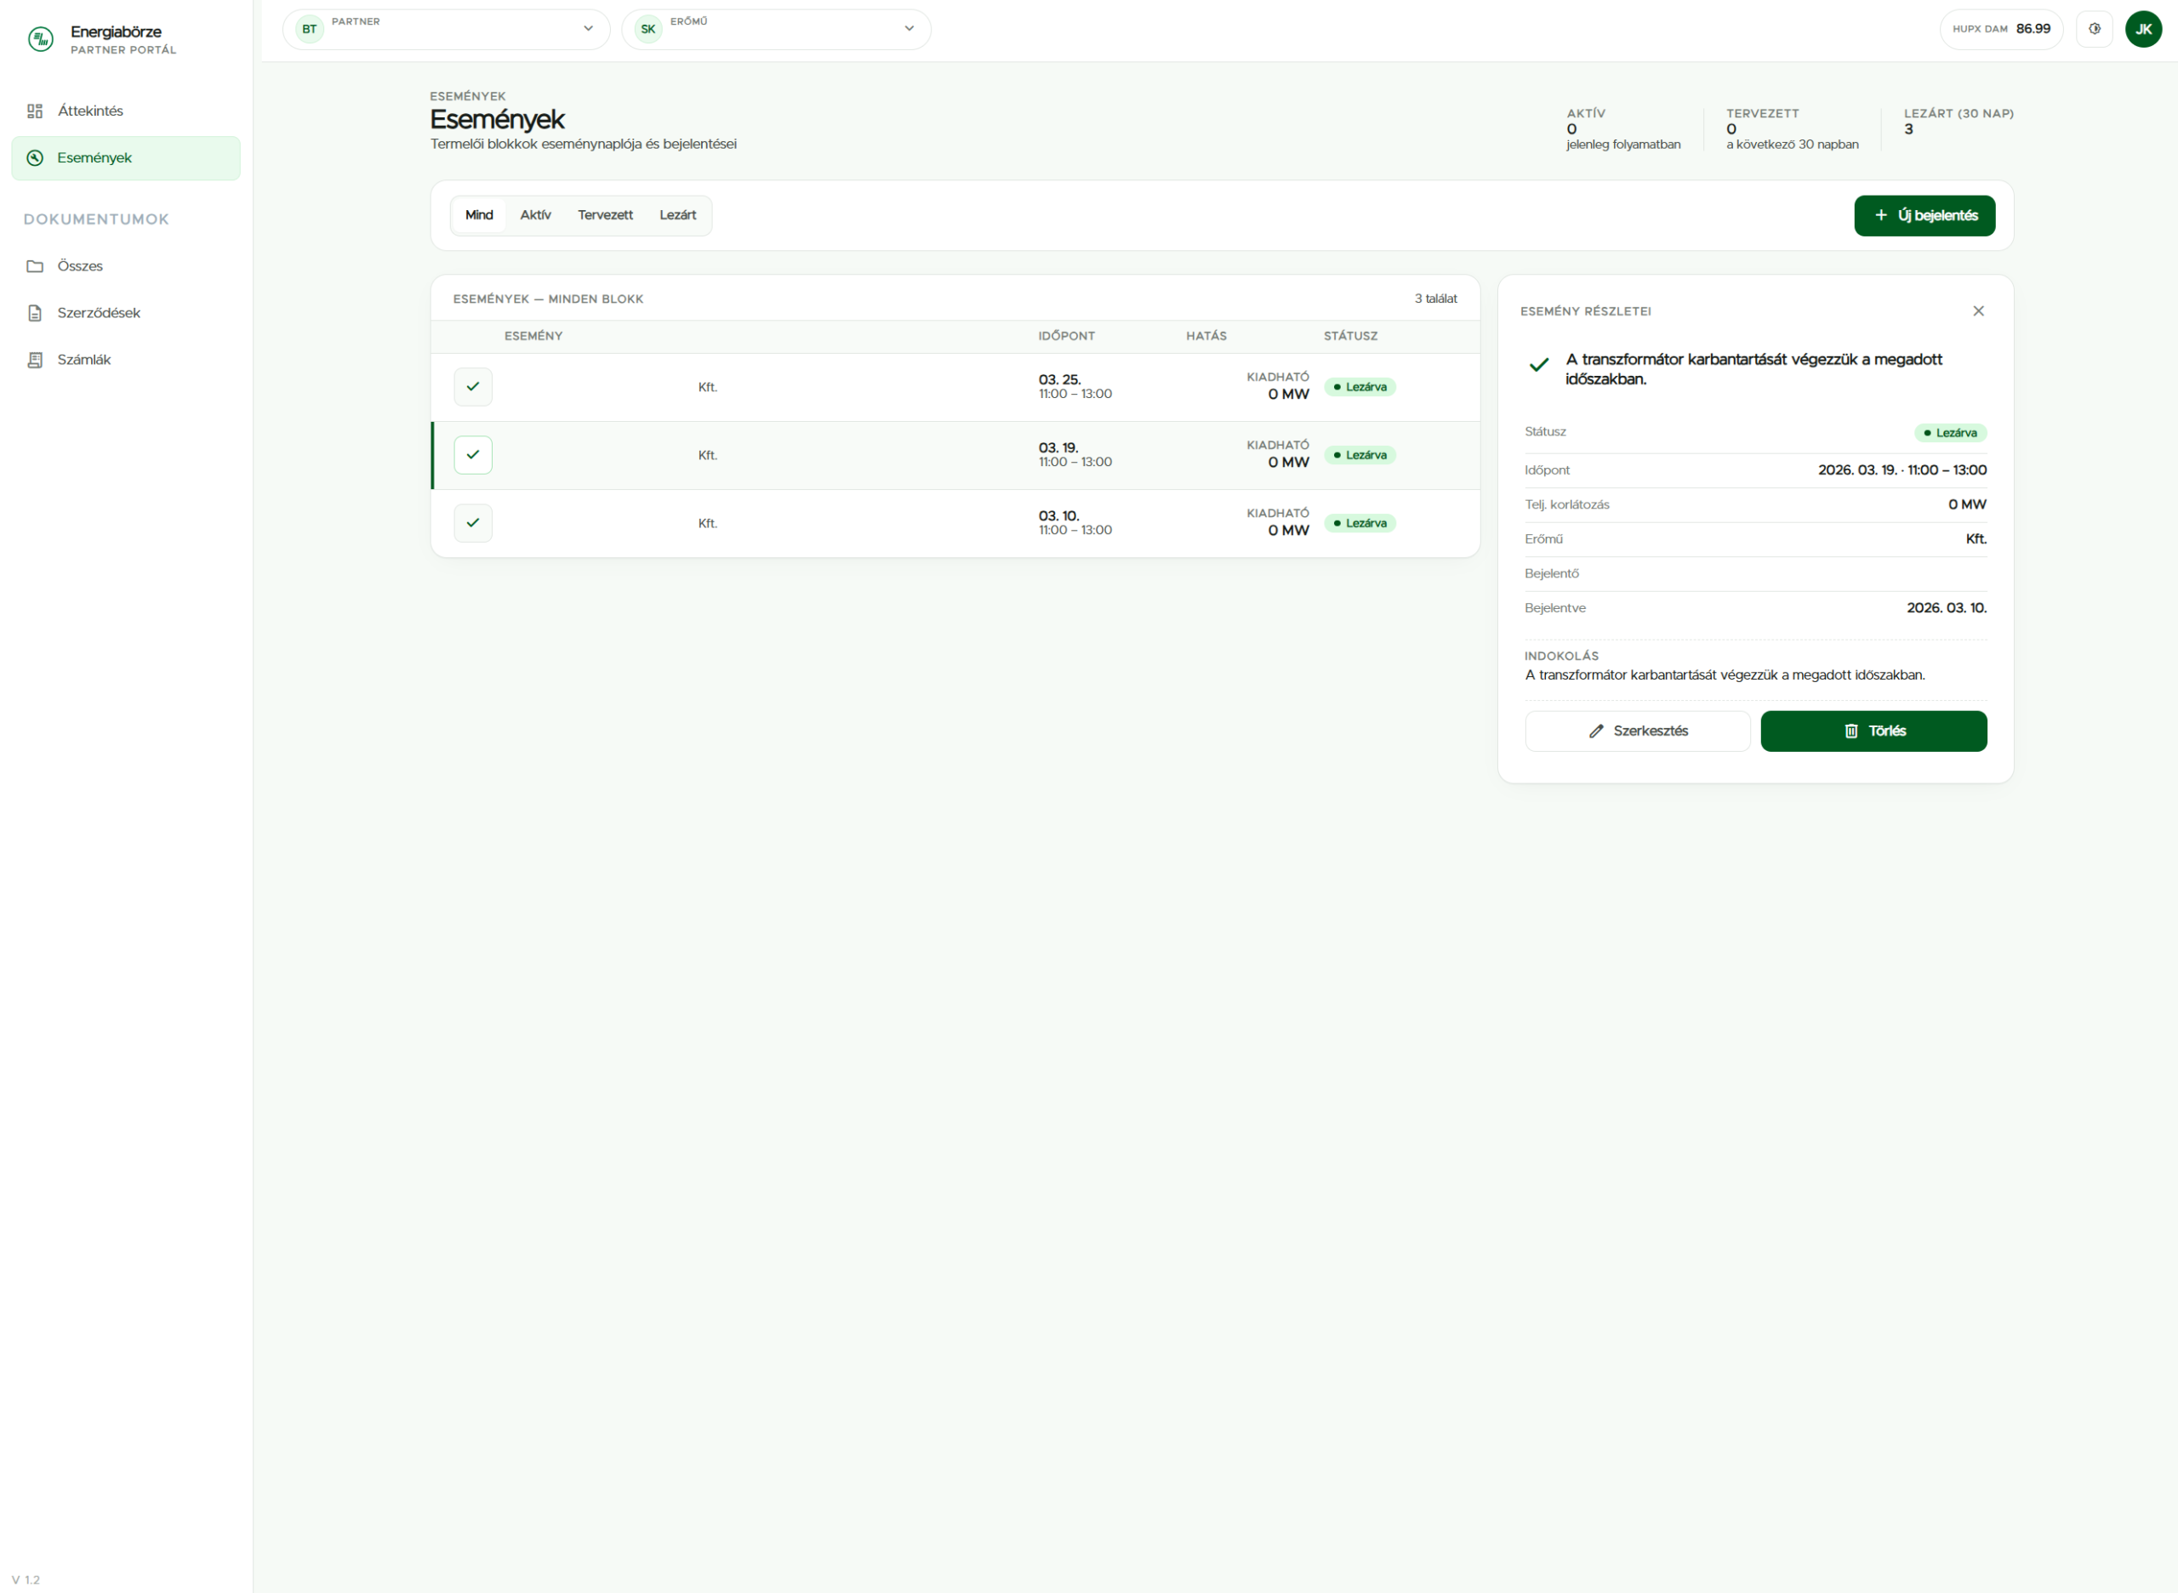
Task: Click the plus icon in Új bejelentés
Action: [x=1880, y=216]
